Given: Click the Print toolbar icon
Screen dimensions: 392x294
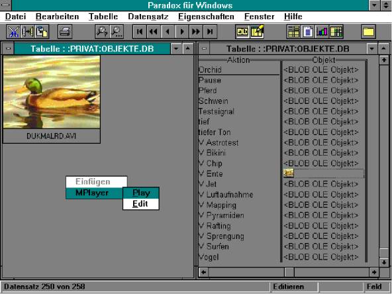Looking at the screenshot, I should pos(65,32).
